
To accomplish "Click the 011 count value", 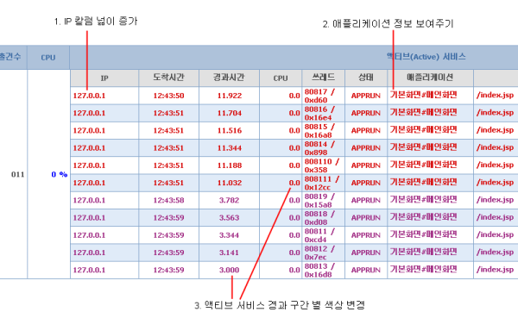I will pos(18,174).
